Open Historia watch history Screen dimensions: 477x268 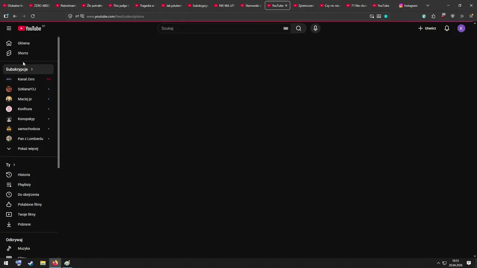point(28,175)
